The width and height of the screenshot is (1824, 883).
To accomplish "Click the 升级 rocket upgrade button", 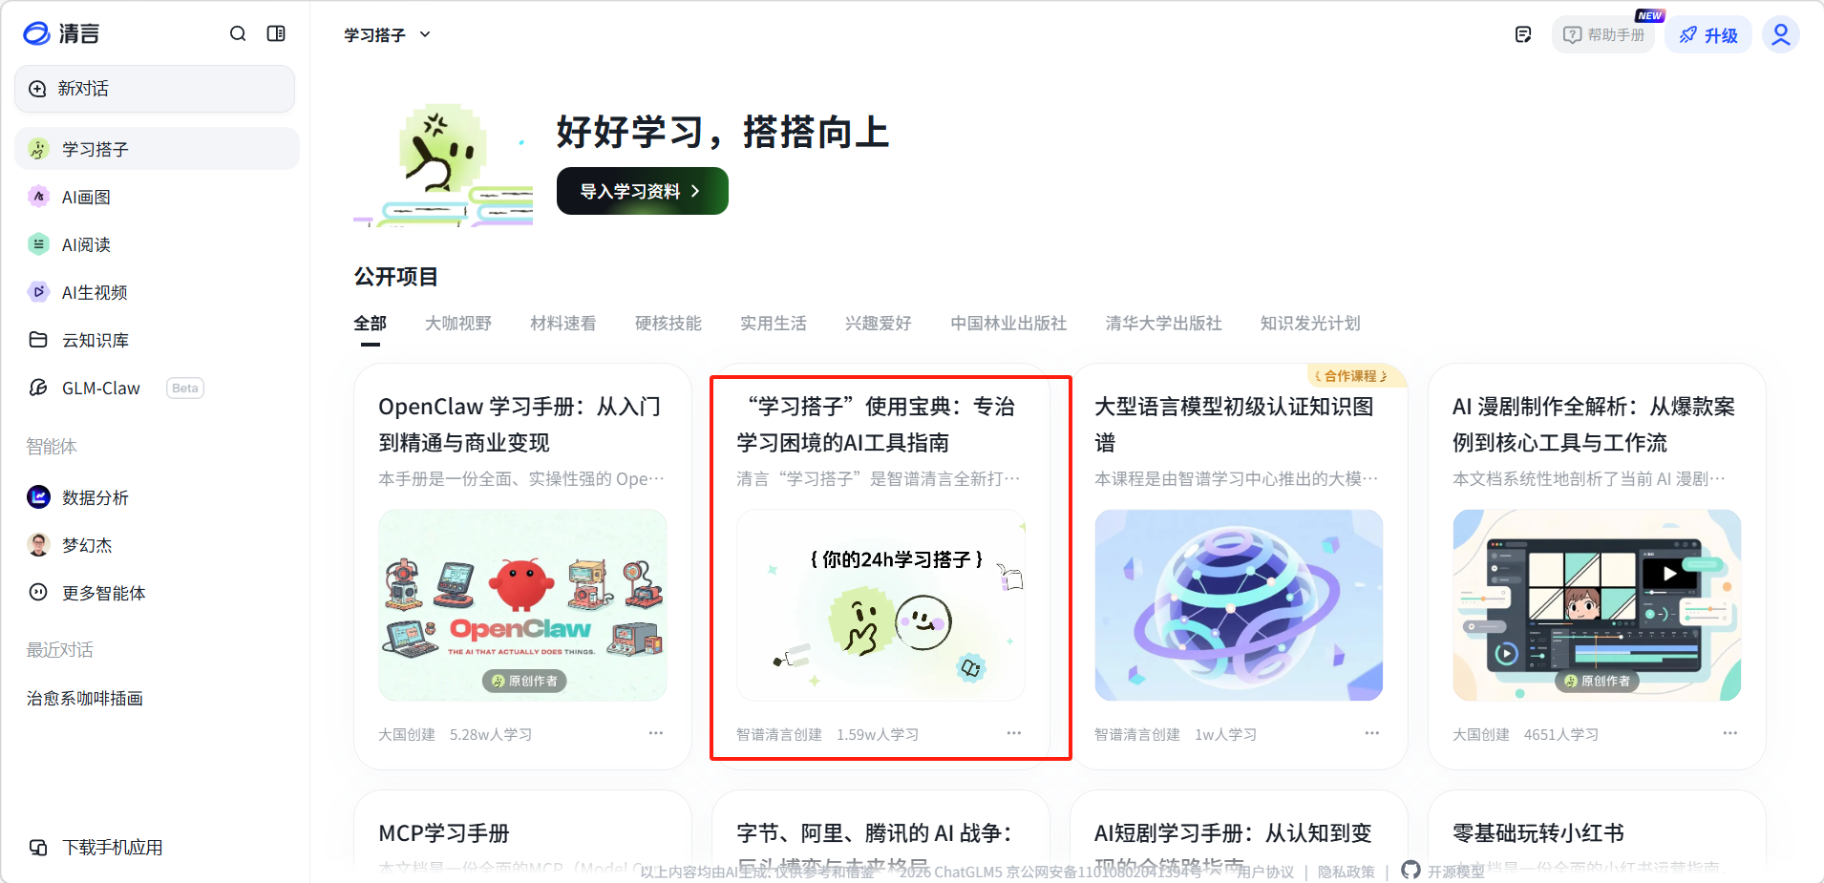I will click(x=1708, y=35).
